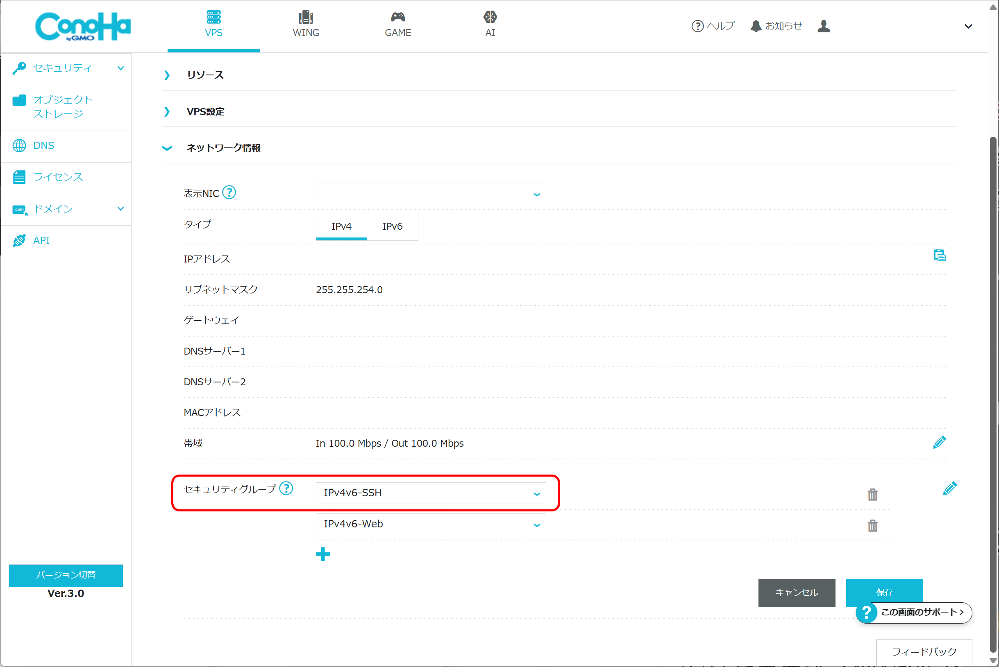Switch to the WING tab

(306, 24)
